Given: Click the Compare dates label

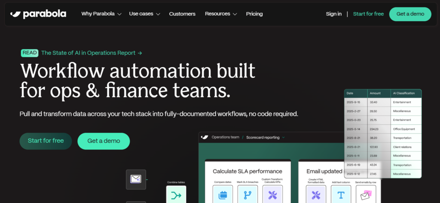Looking at the screenshot, I should click(x=223, y=182).
